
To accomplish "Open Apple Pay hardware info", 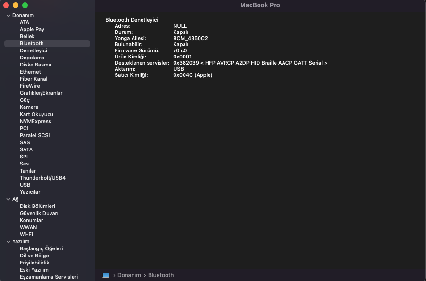I will tap(32, 29).
